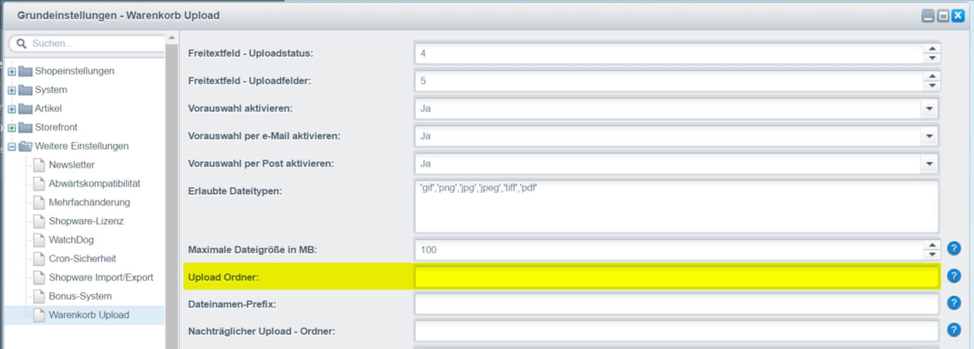Open Vorauswahl per Post aktivieren dropdown
The height and width of the screenshot is (349, 974).
[x=929, y=164]
